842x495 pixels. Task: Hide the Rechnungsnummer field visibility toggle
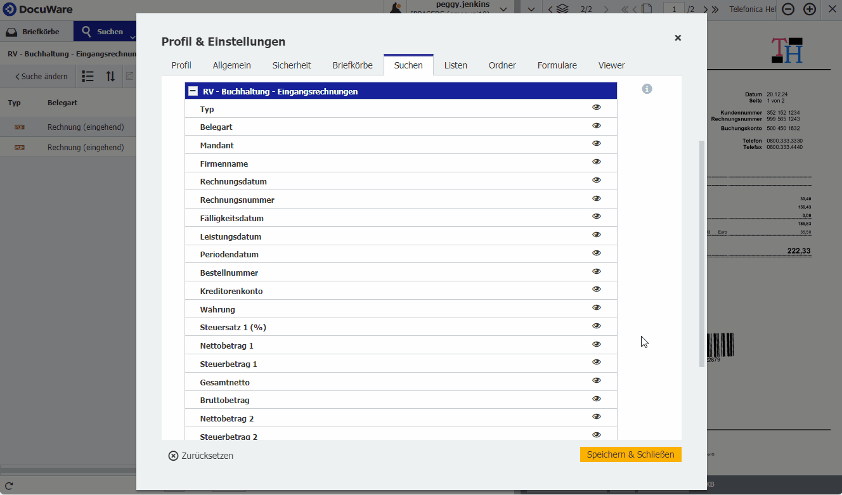tap(597, 199)
